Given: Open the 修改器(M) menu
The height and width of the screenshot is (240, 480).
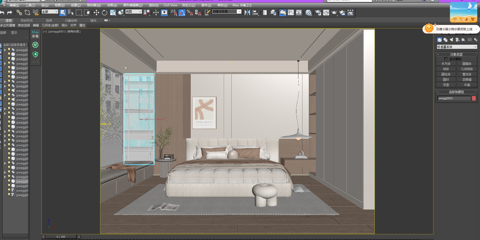Looking at the screenshot, I should pos(94,5).
